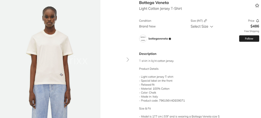
Task: Click the Size (INT) label
Action: (197, 21)
